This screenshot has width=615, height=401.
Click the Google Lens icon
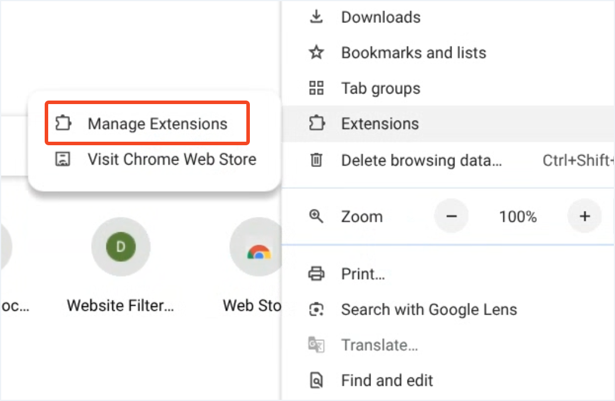coord(316,309)
